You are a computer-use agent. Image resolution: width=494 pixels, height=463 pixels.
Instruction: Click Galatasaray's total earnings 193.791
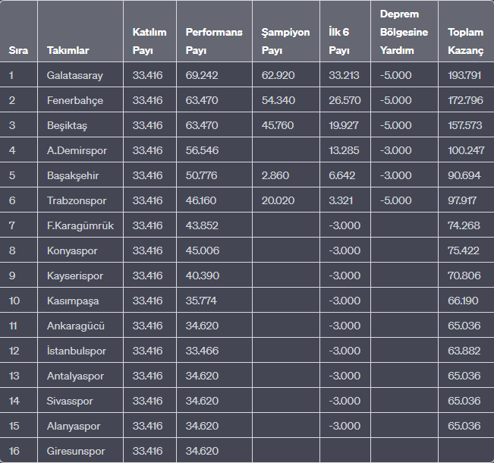pos(465,75)
